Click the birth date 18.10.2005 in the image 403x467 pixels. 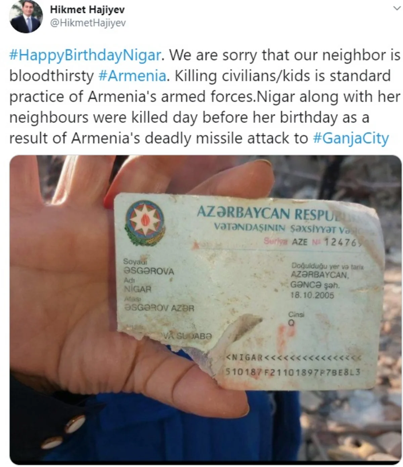coord(312,295)
